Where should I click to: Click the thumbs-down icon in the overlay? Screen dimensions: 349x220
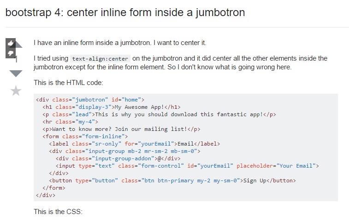pos(11,53)
